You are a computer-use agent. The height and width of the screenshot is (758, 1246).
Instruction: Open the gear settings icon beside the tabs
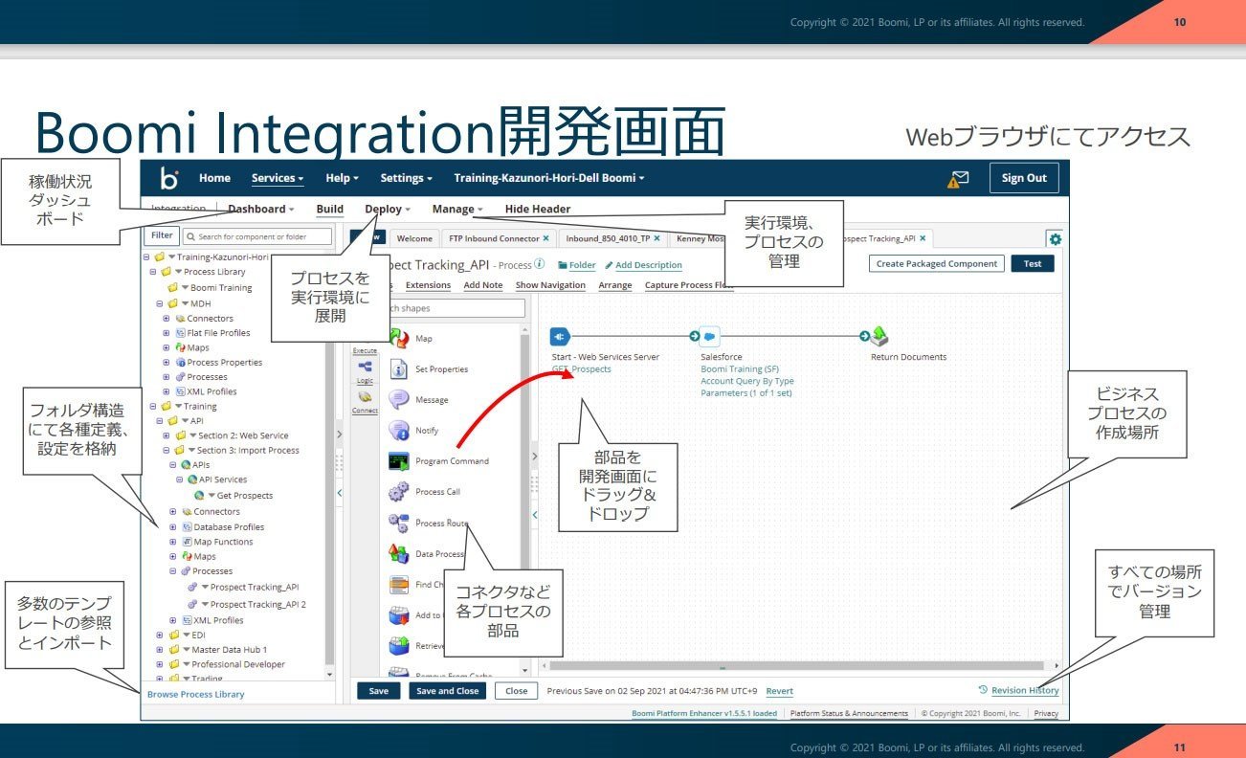point(1056,239)
